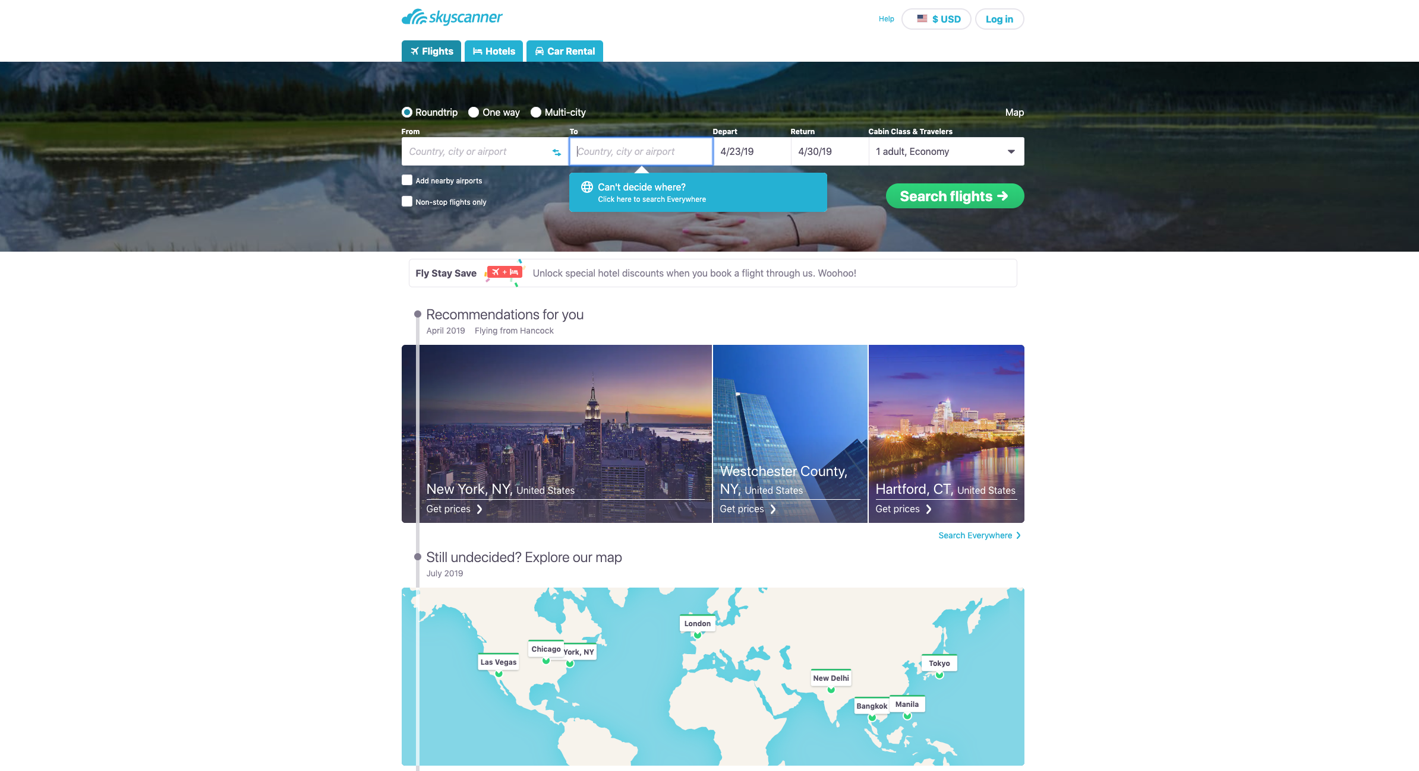This screenshot has width=1419, height=771.
Task: Enable the Non-stop flights only checkbox
Action: coord(407,201)
